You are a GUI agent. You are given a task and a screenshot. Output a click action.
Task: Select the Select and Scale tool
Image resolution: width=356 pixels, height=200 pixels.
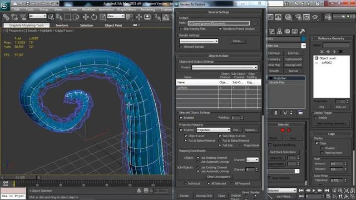[102, 17]
